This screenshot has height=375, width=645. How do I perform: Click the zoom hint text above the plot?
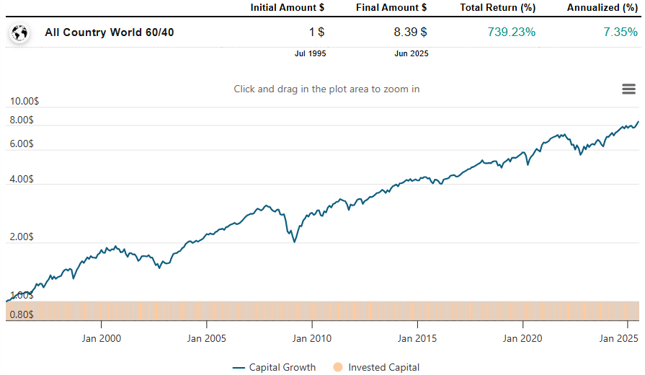tap(326, 89)
